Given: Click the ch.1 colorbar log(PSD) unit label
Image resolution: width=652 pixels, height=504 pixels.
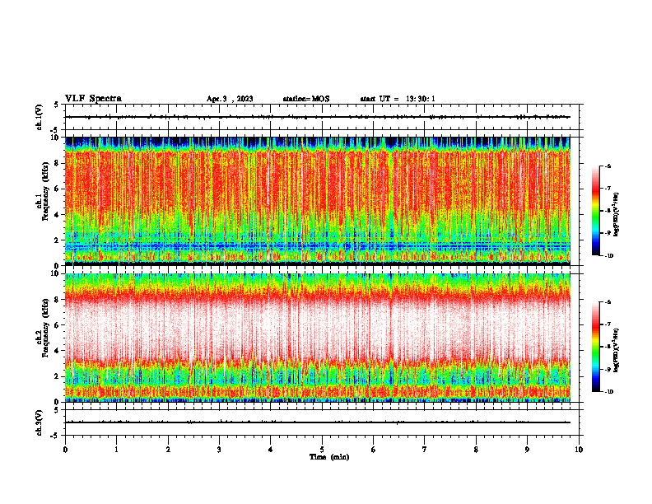Looking at the screenshot, I should tap(617, 215).
